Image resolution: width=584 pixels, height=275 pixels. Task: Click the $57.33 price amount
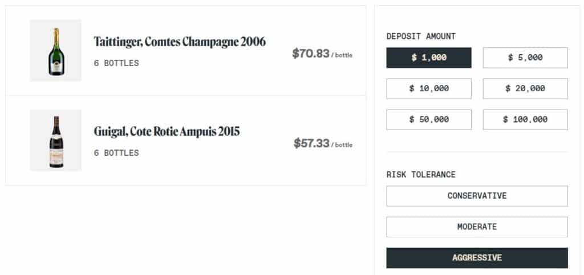coord(311,143)
